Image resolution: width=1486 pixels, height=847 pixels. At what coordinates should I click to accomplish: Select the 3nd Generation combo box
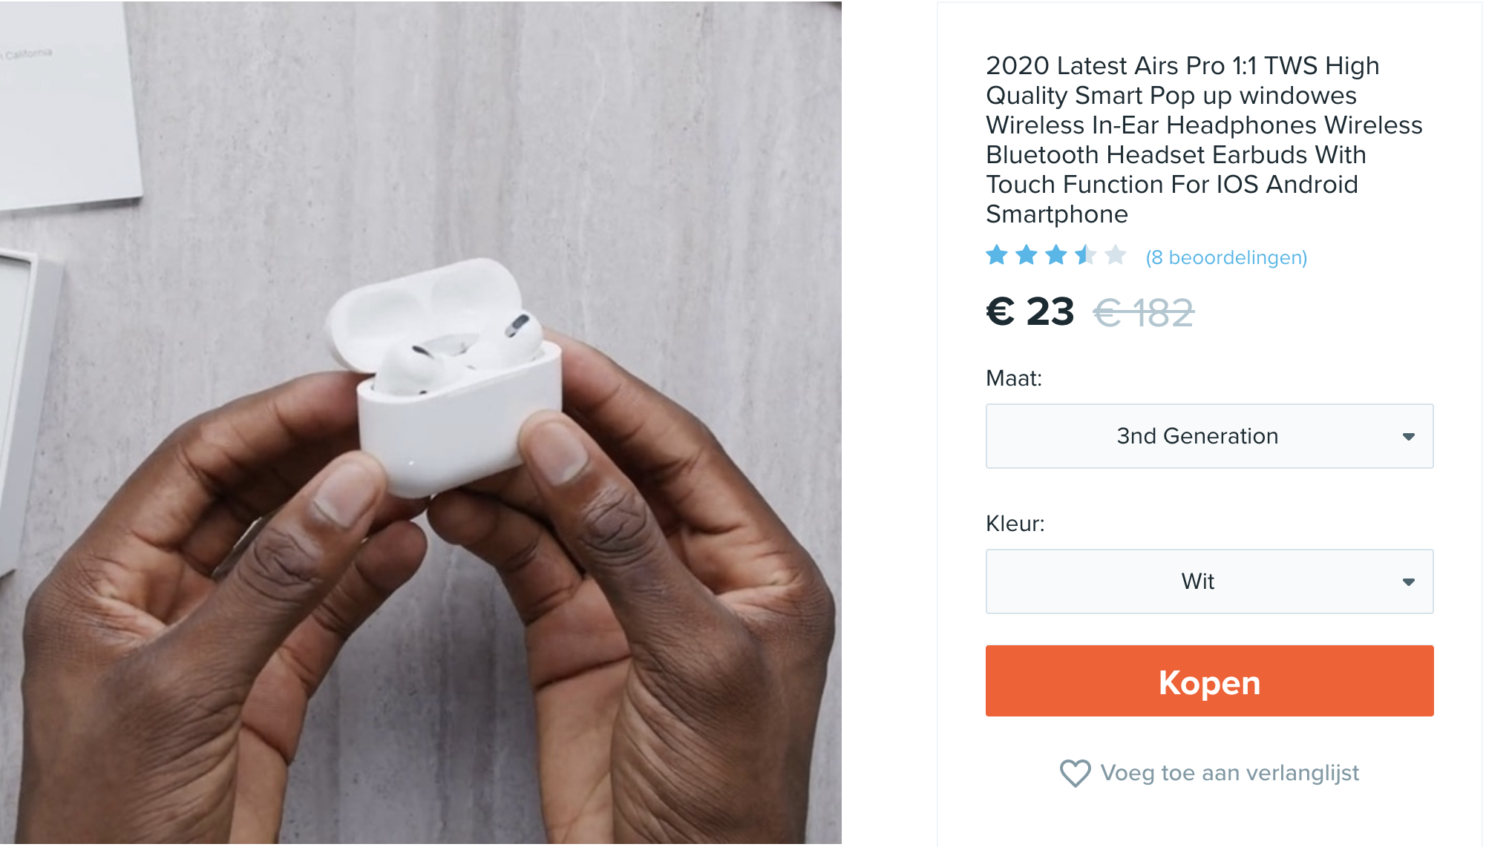(x=1209, y=436)
